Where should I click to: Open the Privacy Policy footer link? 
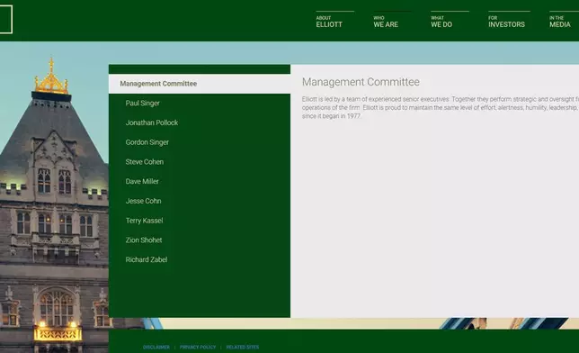(198, 347)
